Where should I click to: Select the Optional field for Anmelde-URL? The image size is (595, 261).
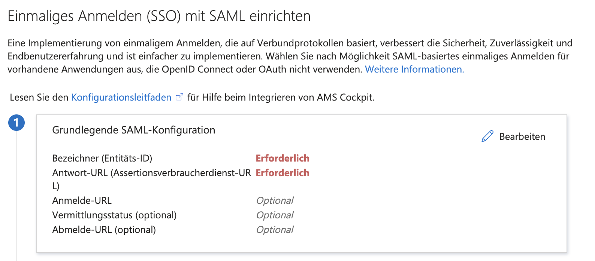[275, 200]
